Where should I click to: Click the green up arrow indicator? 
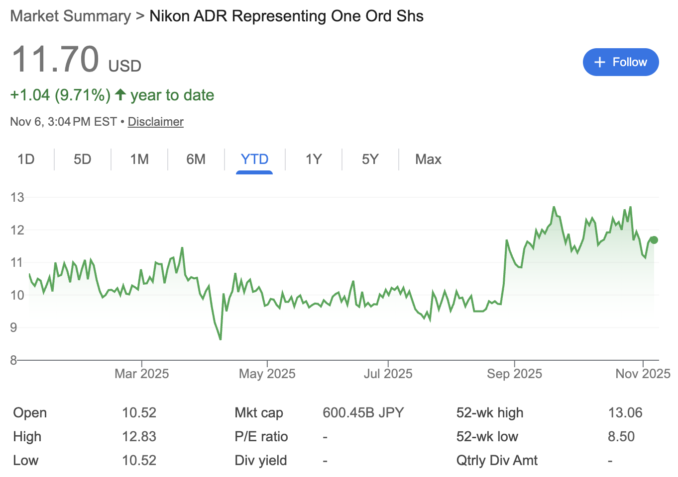coord(120,94)
